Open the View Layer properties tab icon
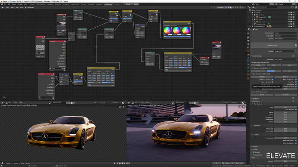 pos(248,44)
